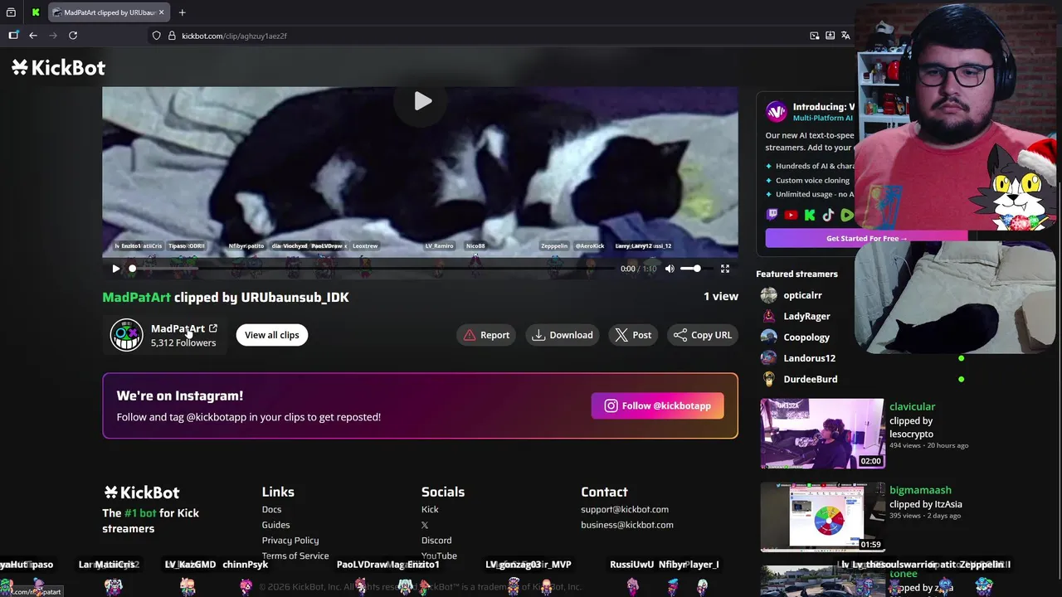Open the Discord social link

tap(436, 541)
